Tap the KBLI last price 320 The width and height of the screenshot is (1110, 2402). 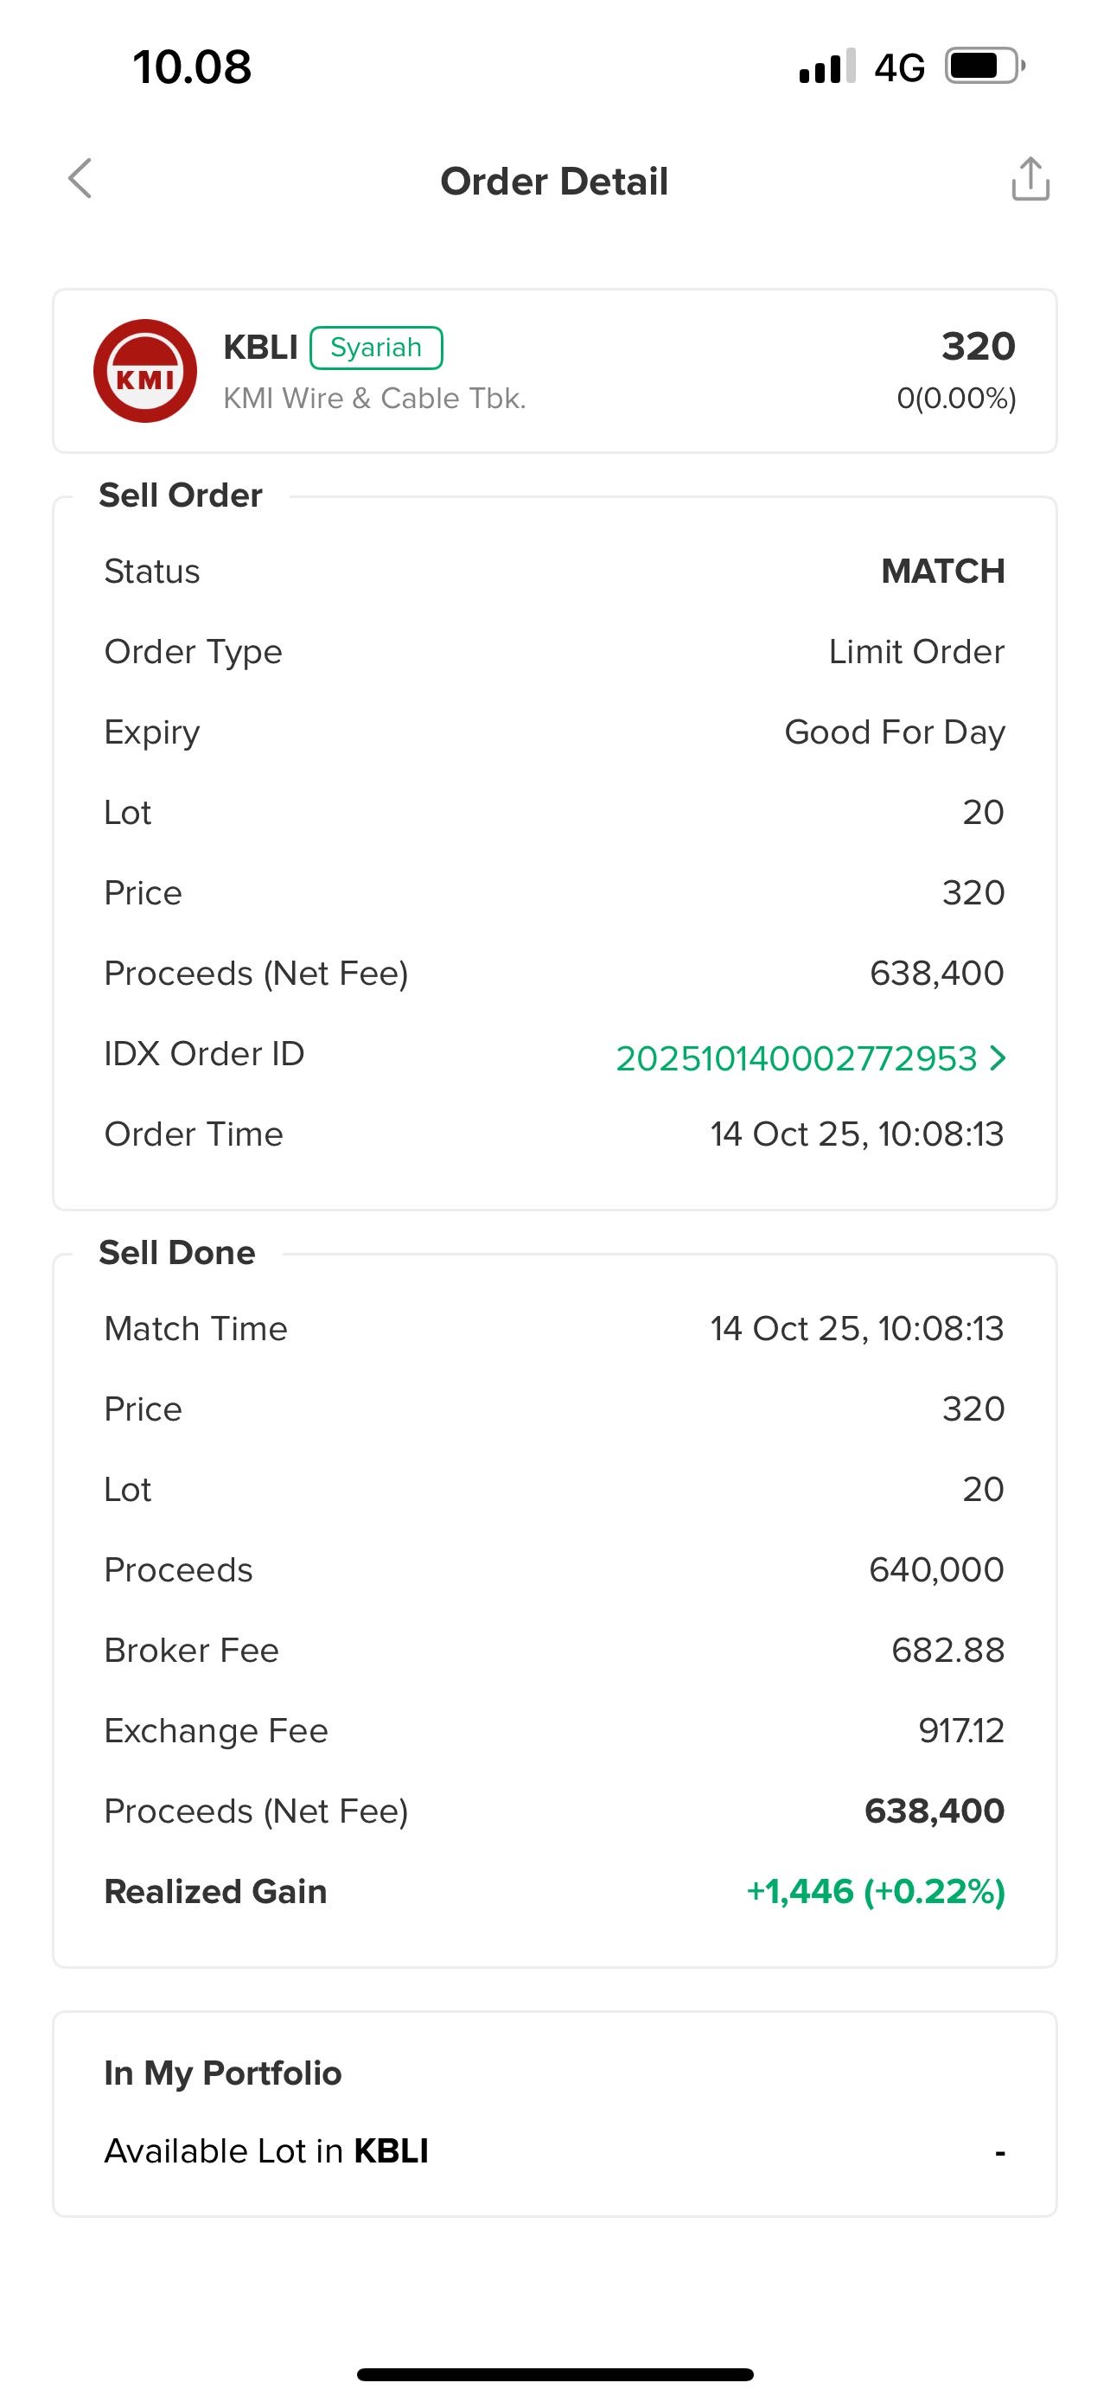(978, 346)
